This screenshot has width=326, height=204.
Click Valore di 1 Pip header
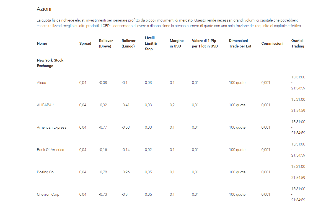[x=205, y=43]
